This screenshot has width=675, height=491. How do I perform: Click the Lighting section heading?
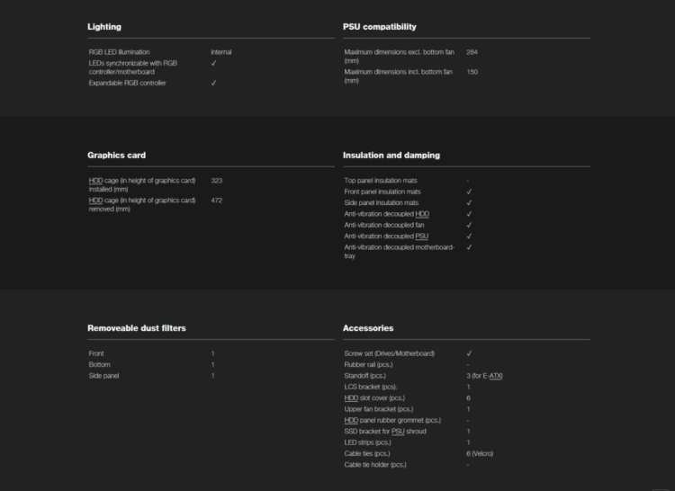104,27
